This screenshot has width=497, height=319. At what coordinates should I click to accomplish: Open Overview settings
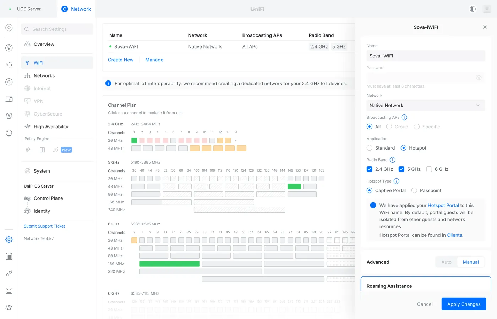pos(57,44)
